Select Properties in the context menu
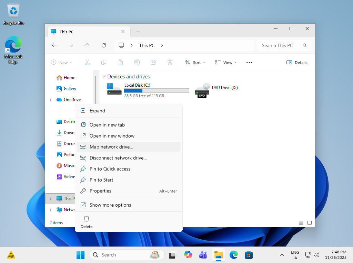The height and width of the screenshot is (263, 353). pyautogui.click(x=100, y=191)
